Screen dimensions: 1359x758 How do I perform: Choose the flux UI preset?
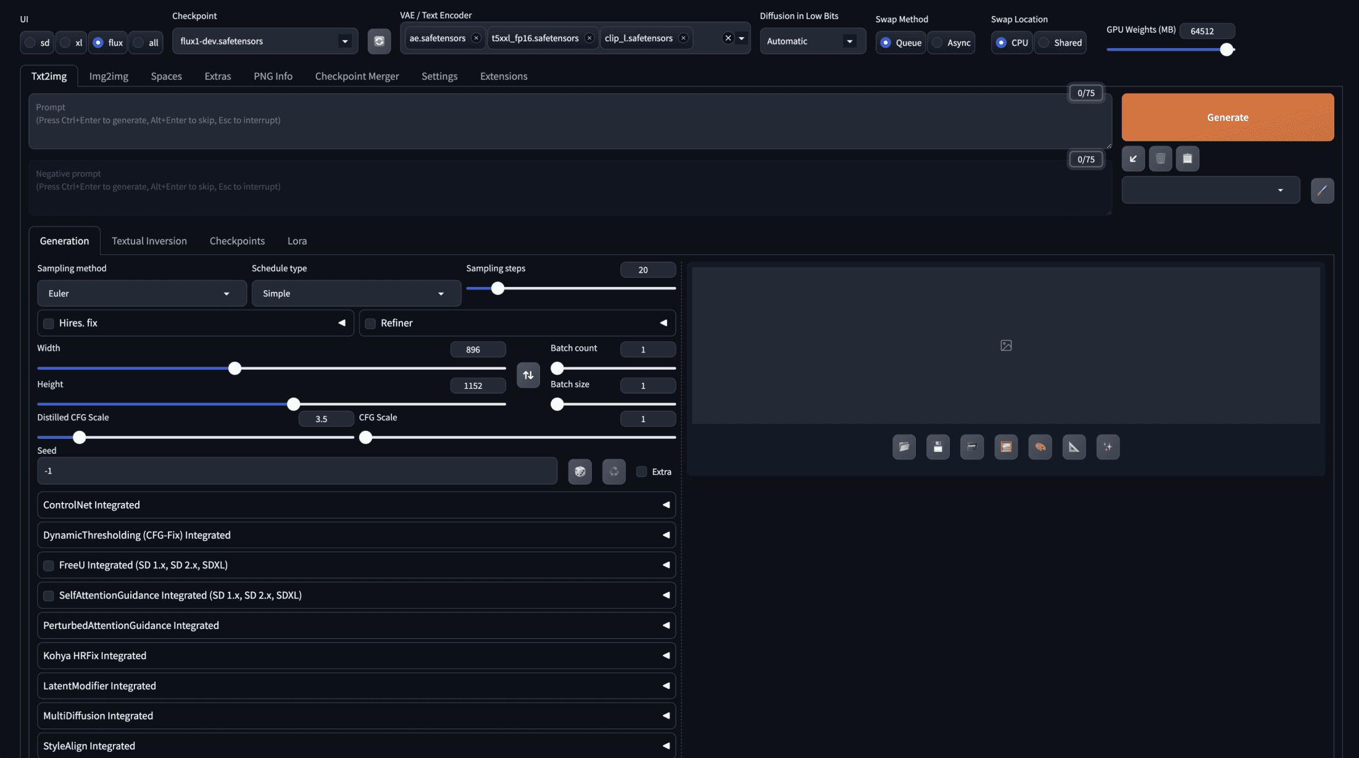(x=107, y=43)
